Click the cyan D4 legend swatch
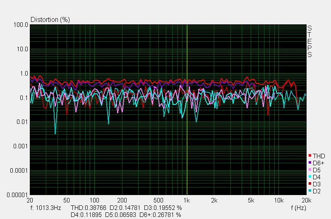 pyautogui.click(x=310, y=176)
